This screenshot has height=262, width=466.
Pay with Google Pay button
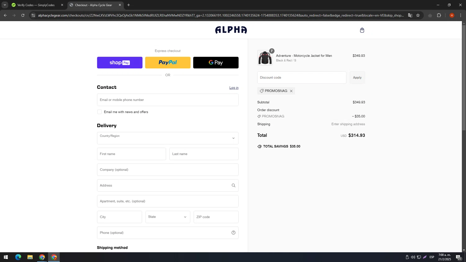(216, 63)
